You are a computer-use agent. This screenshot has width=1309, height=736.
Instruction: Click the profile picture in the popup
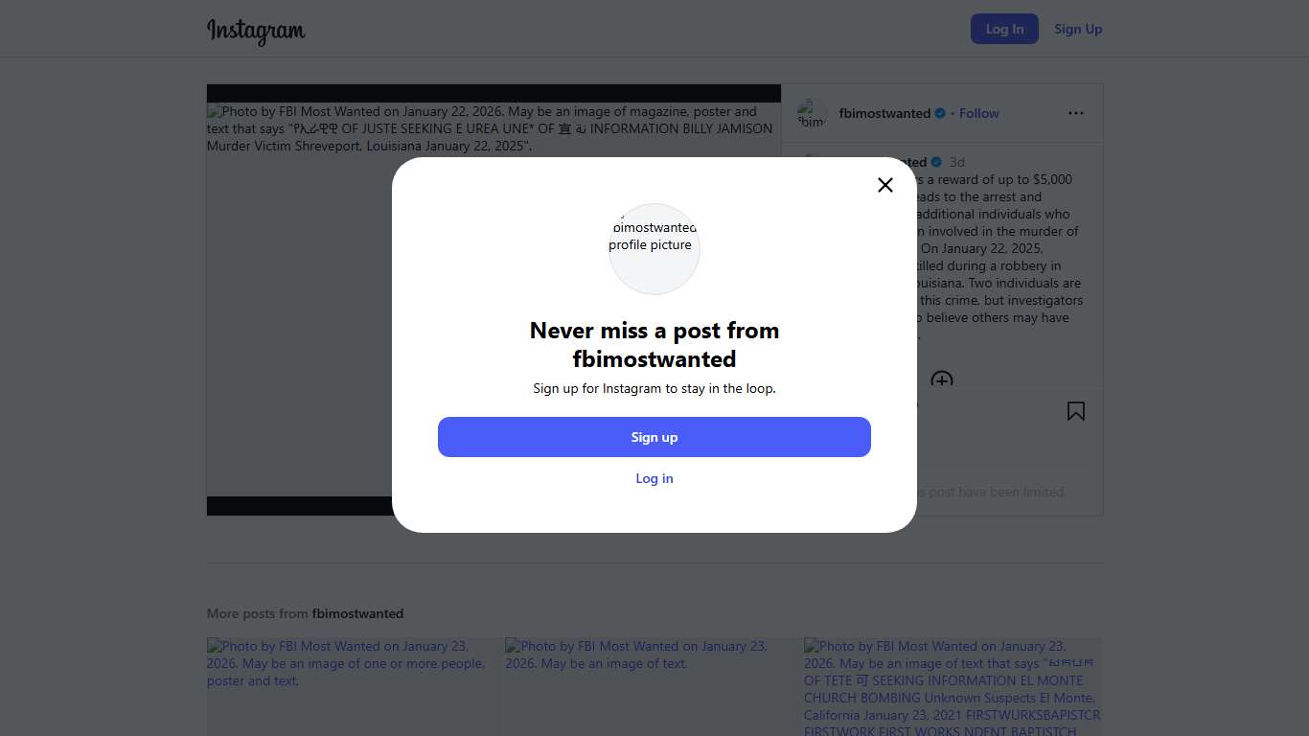[x=654, y=248]
